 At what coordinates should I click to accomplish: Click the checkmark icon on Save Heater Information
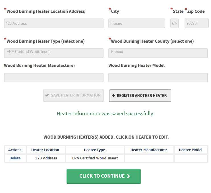pos(47,95)
